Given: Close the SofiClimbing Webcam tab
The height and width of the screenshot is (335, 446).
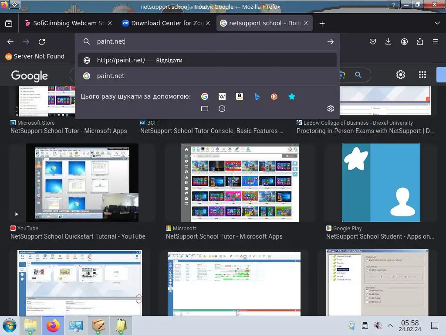Looking at the screenshot, I should pos(110,23).
